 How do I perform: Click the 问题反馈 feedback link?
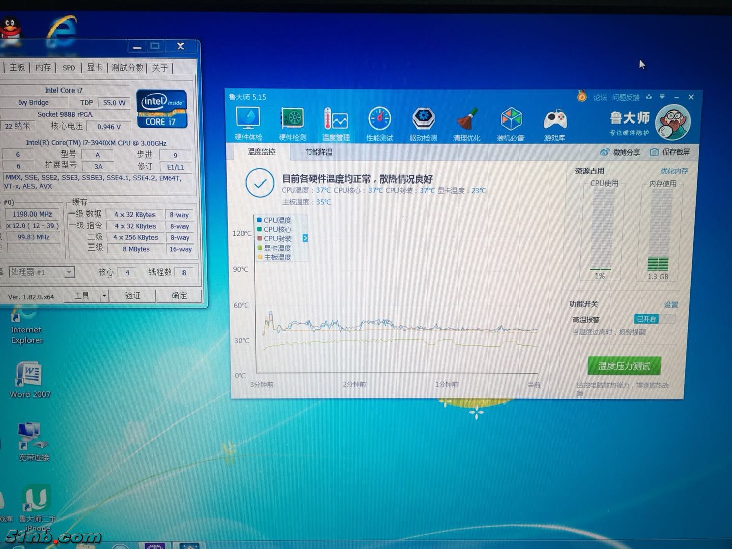[626, 97]
